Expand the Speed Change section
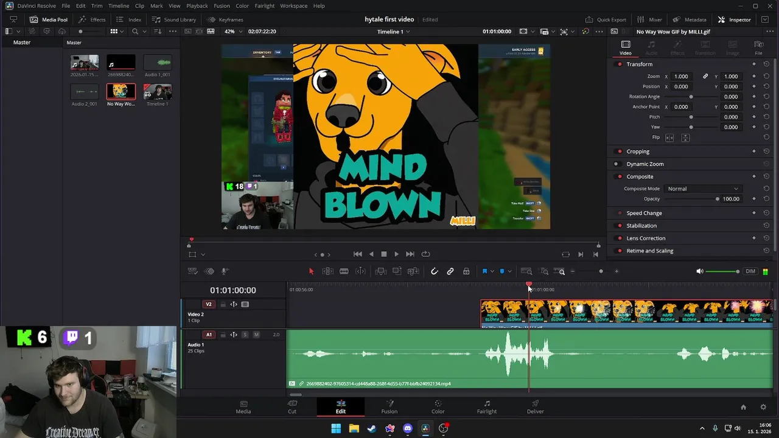 tap(644, 214)
